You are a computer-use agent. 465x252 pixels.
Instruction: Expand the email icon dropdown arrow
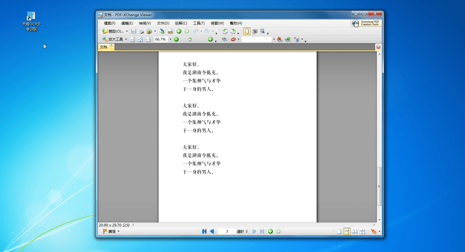tap(155, 31)
